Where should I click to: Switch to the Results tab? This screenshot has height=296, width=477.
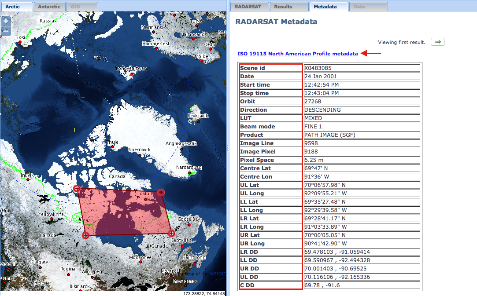[x=289, y=6]
